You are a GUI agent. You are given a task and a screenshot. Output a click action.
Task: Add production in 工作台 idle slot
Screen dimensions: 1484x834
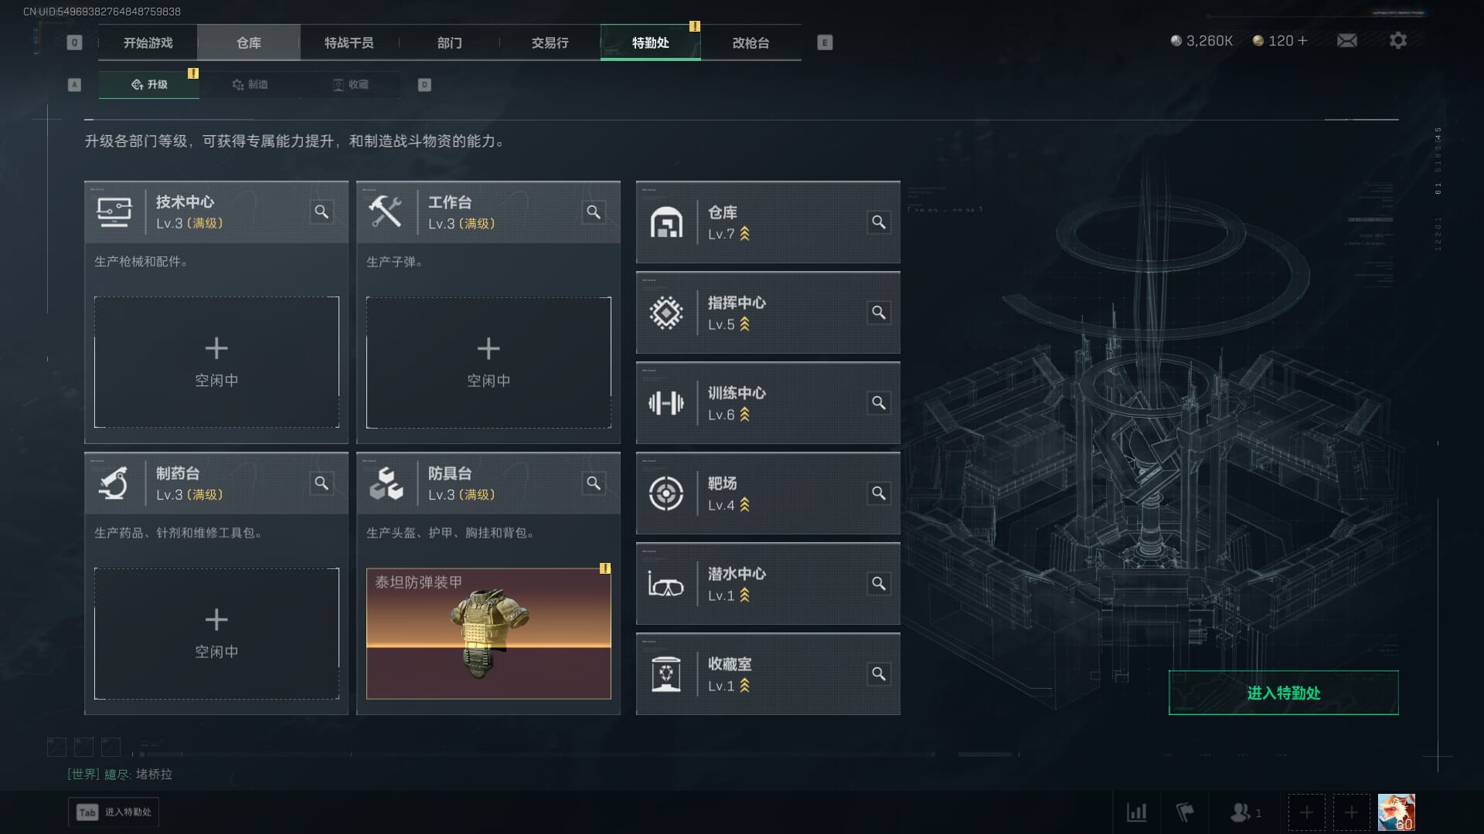pyautogui.click(x=488, y=362)
